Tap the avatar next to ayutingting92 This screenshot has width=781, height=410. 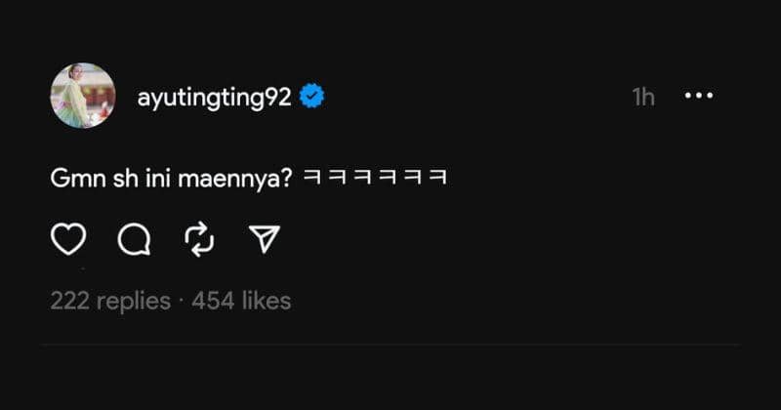83,96
